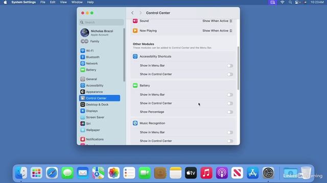Open Wallpaper settings in sidebar
Image resolution: width=327 pixels, height=183 pixels.
tap(100, 130)
